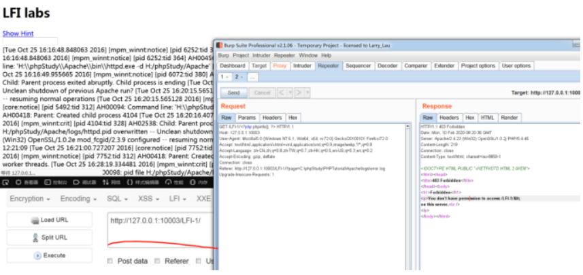Click the input box under Show Hint

[30, 42]
